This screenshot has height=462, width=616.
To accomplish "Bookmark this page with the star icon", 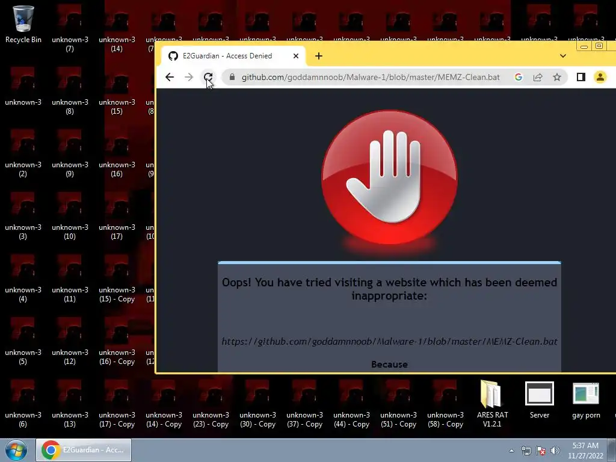I will tap(557, 77).
